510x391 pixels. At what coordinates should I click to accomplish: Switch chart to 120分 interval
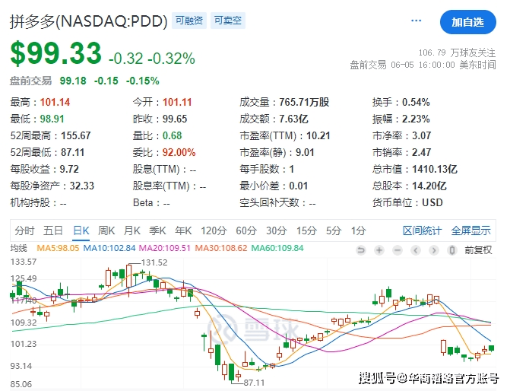[x=214, y=230]
